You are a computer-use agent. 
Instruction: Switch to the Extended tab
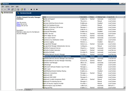[x=20, y=90]
